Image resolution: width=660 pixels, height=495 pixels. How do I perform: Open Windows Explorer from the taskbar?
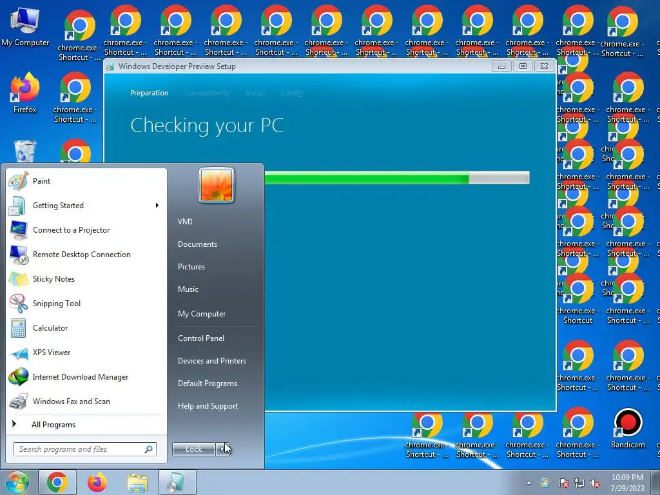(137, 482)
